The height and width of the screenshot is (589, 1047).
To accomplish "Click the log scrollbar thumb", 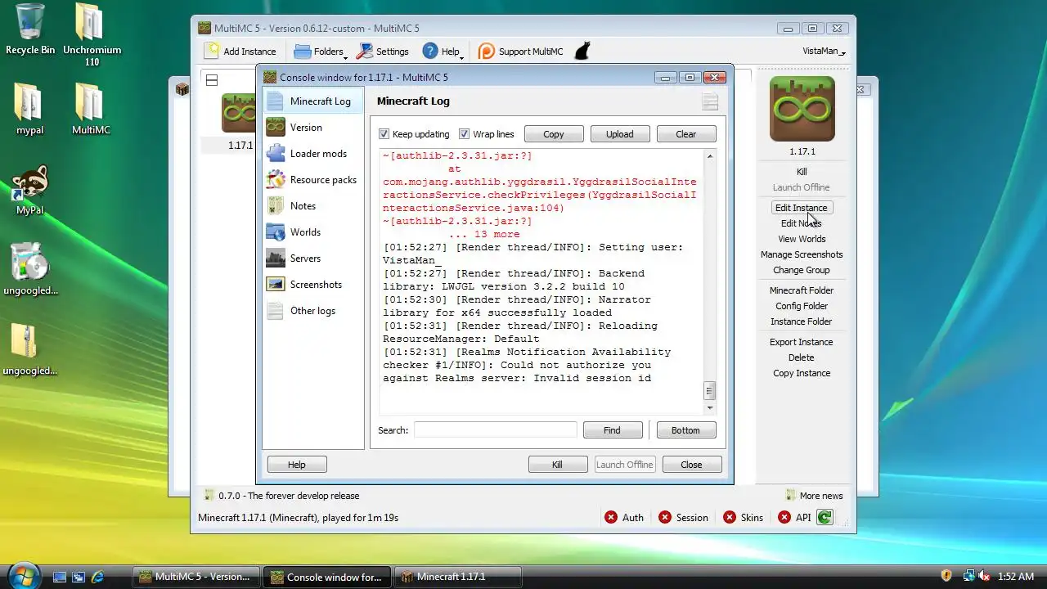I will coord(710,391).
